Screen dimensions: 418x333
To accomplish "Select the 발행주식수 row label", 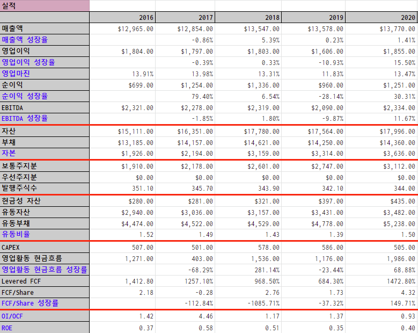I will click(45, 189).
